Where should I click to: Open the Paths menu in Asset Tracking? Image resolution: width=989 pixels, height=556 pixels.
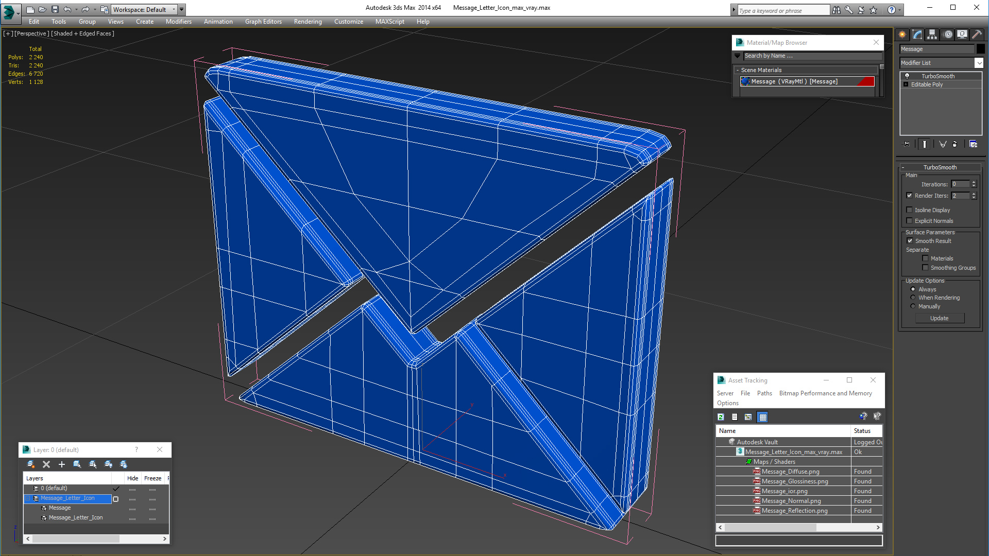coord(764,393)
